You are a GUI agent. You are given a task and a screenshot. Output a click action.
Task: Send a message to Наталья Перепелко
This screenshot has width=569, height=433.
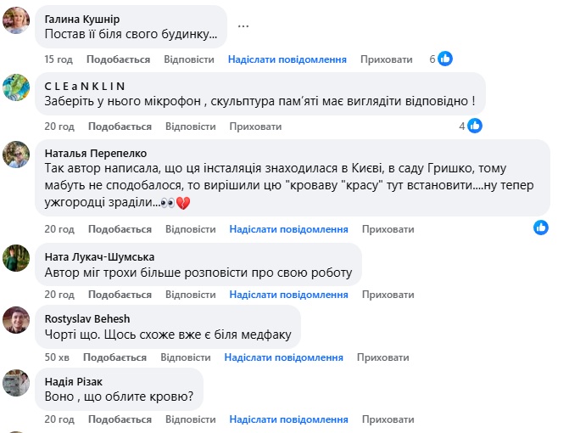tap(288, 229)
